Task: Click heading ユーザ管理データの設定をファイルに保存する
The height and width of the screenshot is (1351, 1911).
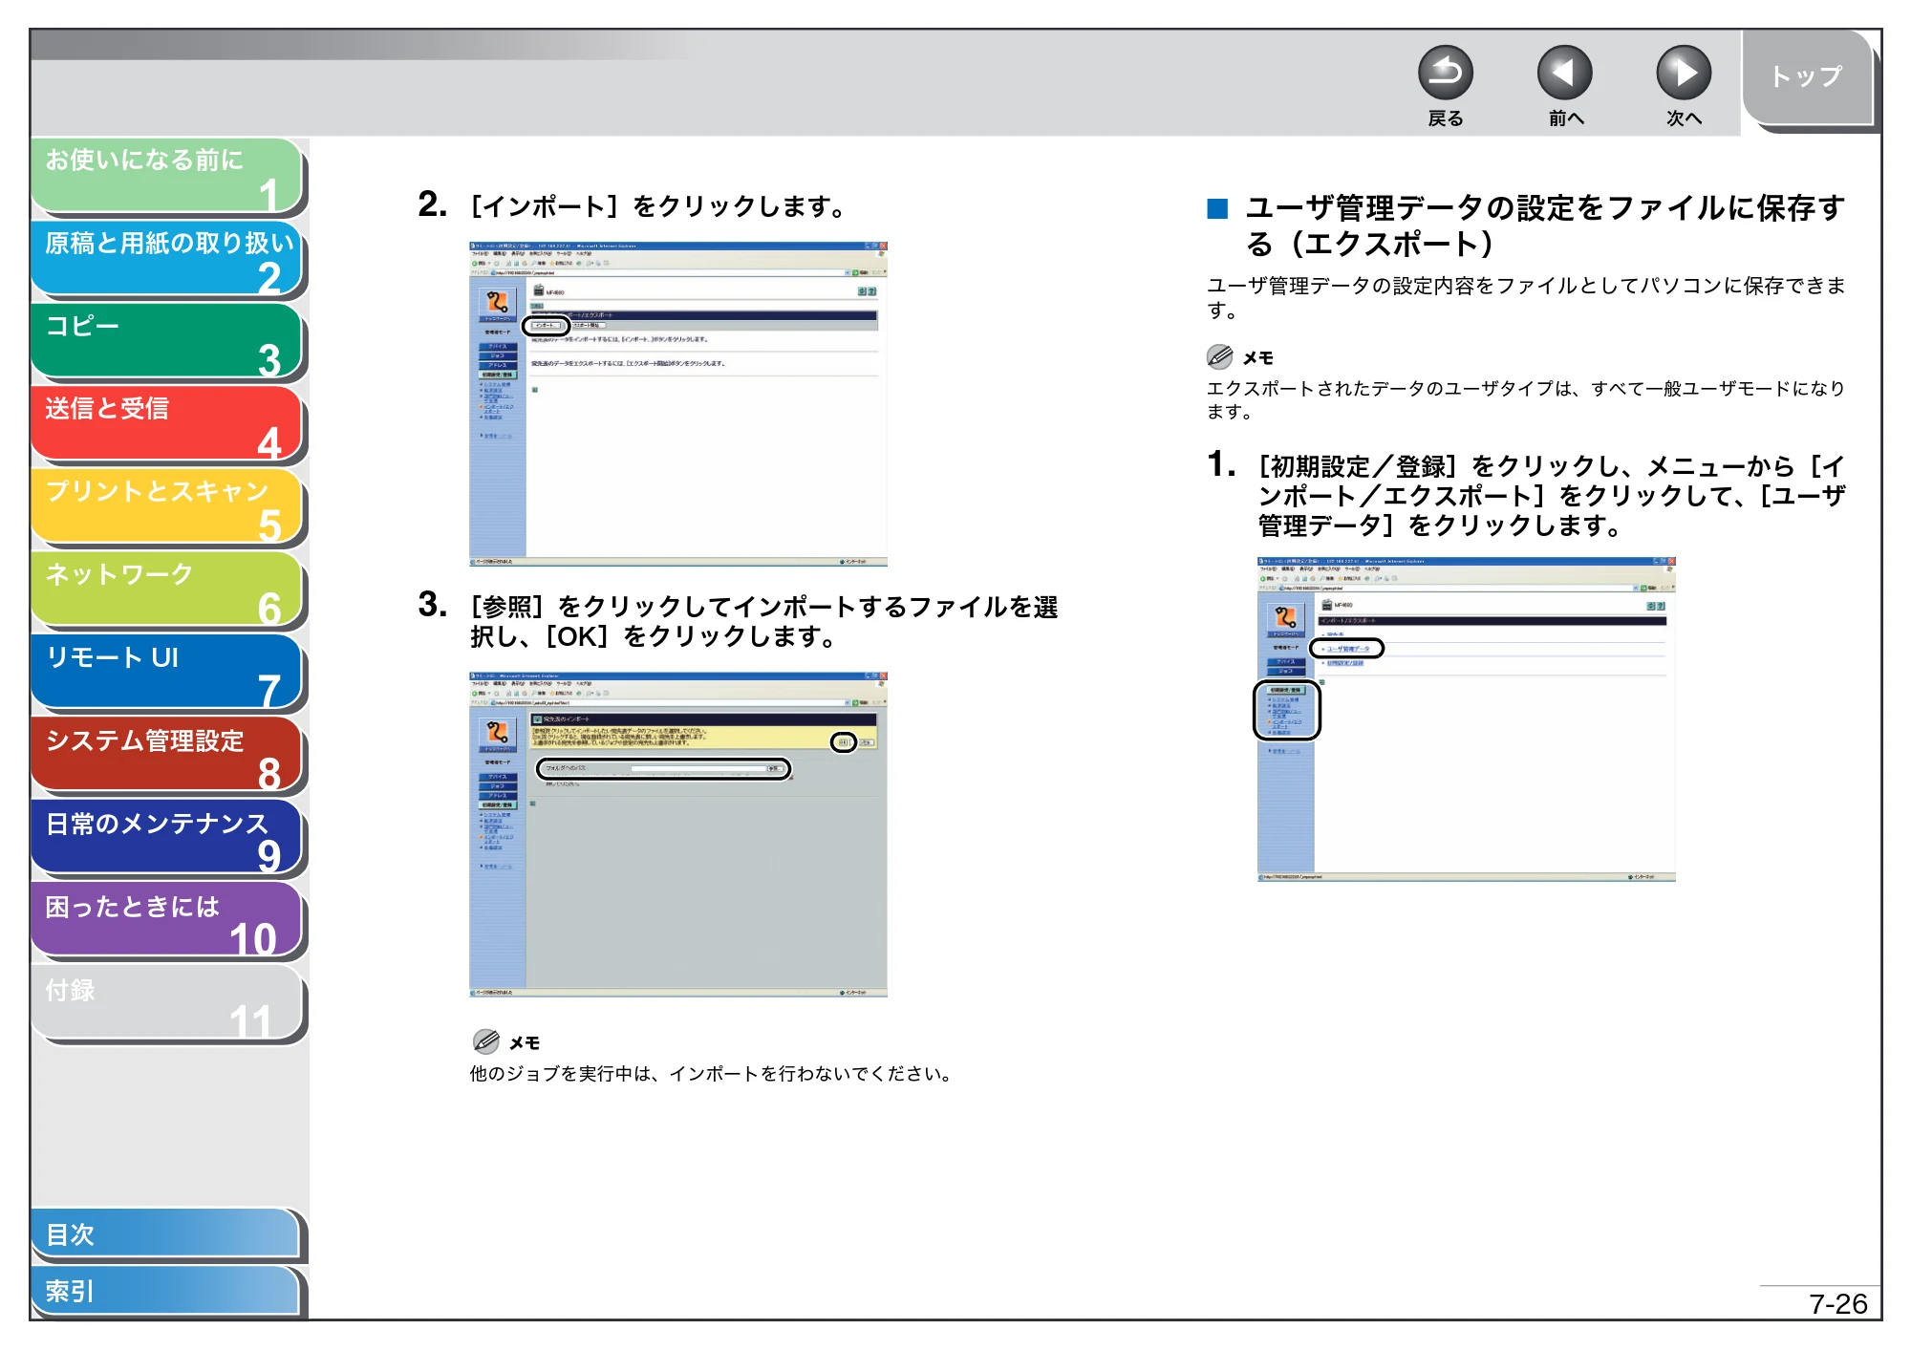Action: pos(1545,225)
